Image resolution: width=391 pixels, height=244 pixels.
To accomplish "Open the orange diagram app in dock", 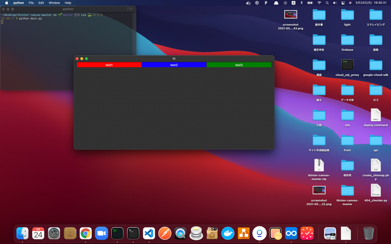I will click(244, 233).
